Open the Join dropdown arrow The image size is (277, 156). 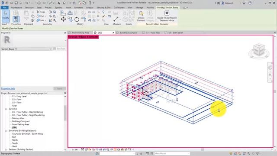[46, 20]
